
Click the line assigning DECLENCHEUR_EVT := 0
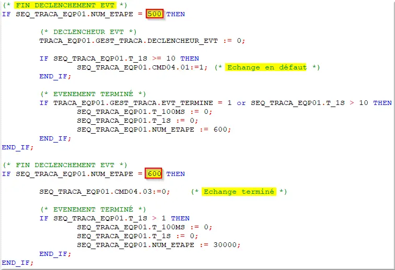point(142,41)
